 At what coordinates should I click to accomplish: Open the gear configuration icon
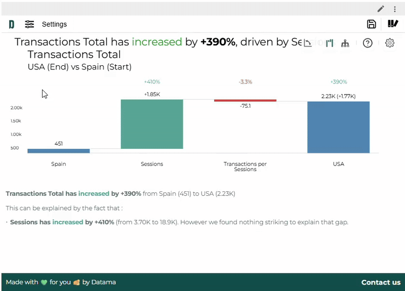coord(390,43)
